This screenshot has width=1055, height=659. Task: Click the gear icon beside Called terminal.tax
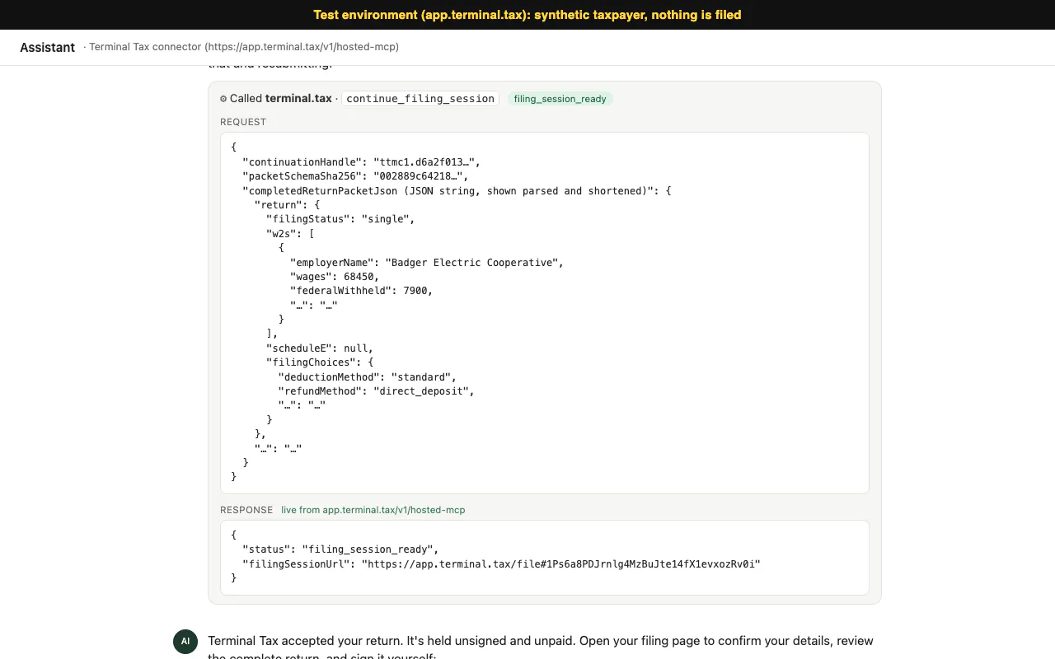[223, 99]
